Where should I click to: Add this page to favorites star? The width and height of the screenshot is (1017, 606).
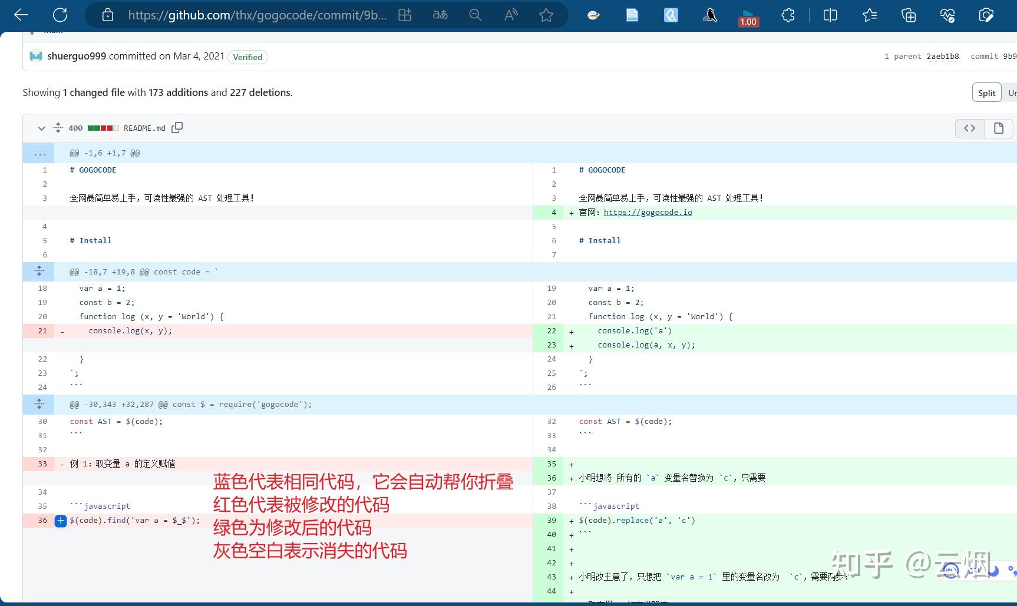click(546, 15)
